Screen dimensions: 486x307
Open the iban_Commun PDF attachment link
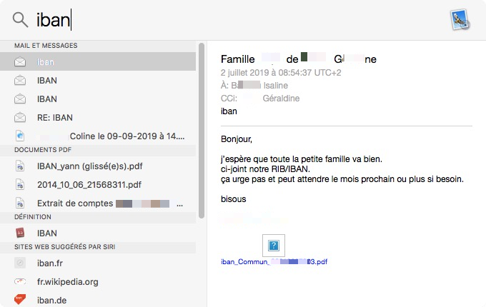pos(274,262)
